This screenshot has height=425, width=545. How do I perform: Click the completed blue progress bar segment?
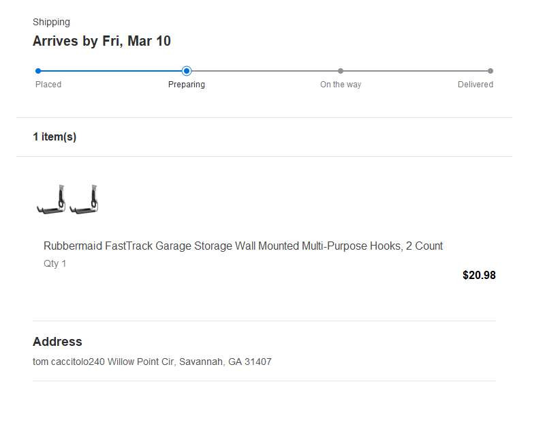112,71
